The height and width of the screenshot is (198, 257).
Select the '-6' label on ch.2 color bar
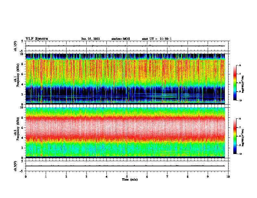coord(239,119)
